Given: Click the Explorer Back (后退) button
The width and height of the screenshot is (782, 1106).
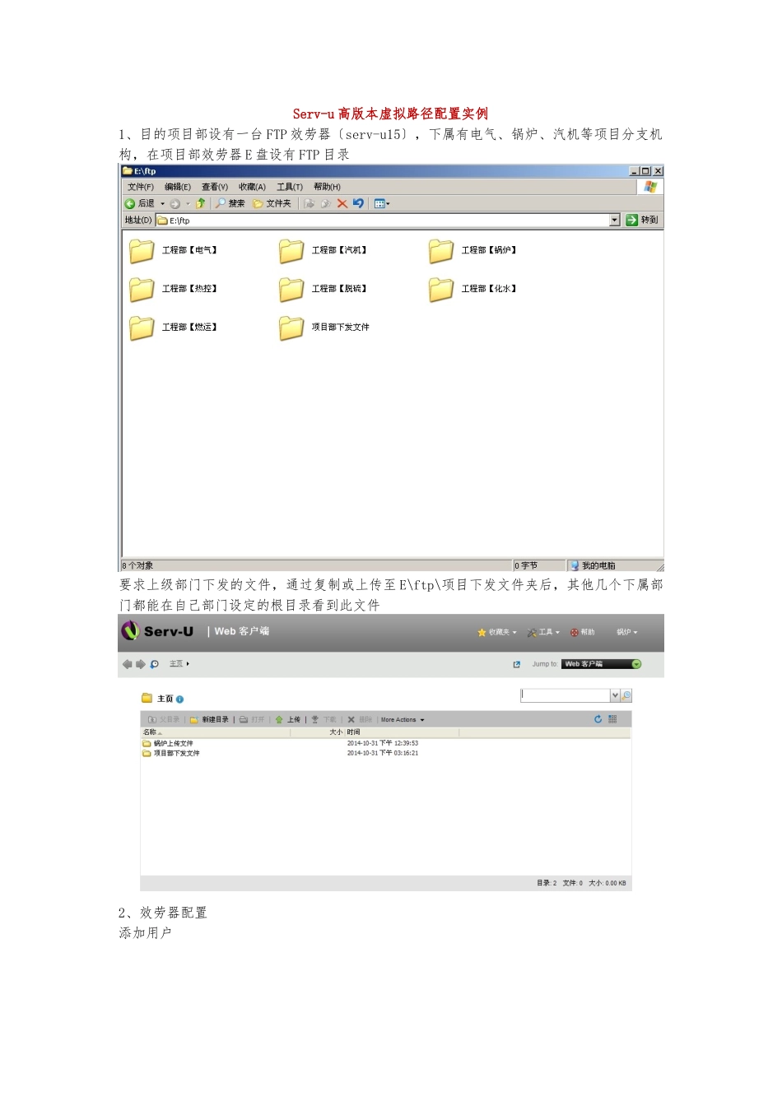Looking at the screenshot, I should coord(140,203).
